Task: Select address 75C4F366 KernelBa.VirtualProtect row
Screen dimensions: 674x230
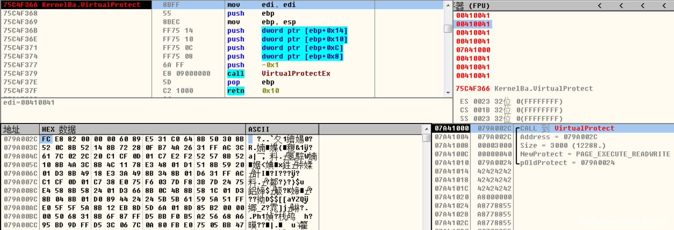Action: pos(71,5)
